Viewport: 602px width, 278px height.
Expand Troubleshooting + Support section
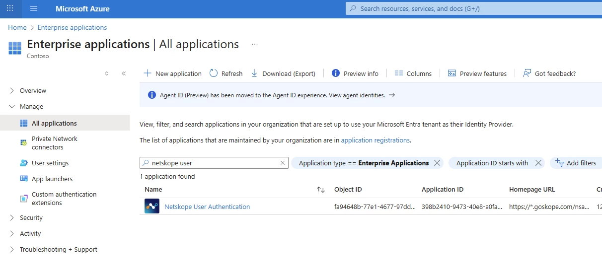12,249
